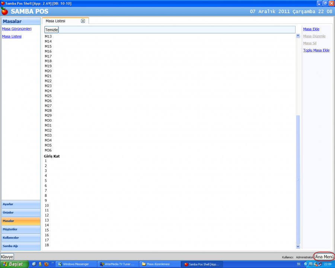Select table M26 in the list

pos(48,100)
